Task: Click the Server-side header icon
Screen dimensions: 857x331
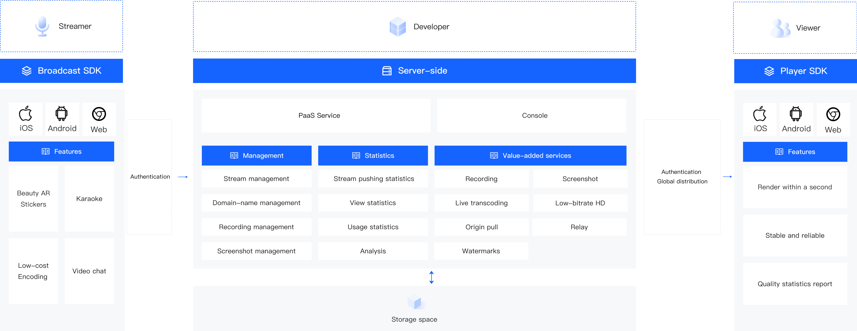Action: pos(387,71)
